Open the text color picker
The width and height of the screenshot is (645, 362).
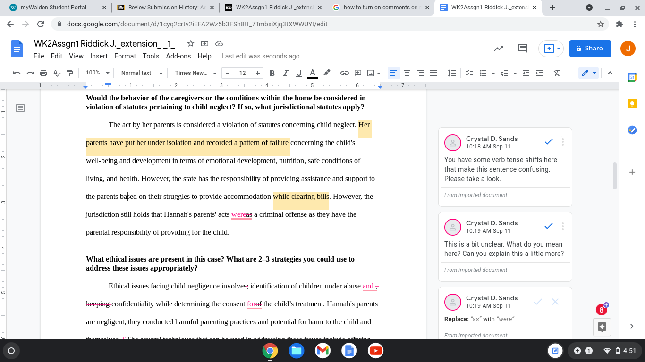[312, 73]
